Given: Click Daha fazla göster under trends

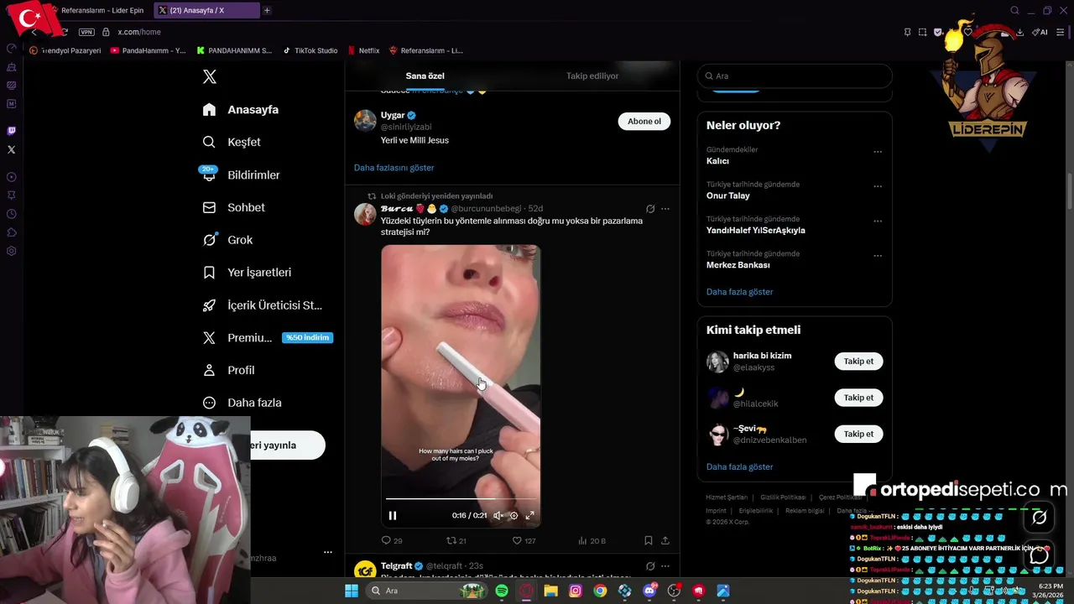Looking at the screenshot, I should (x=739, y=292).
